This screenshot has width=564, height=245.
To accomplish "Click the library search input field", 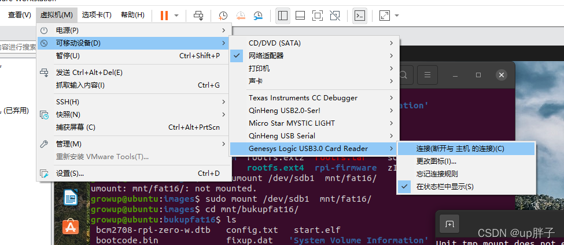I will [19, 47].
